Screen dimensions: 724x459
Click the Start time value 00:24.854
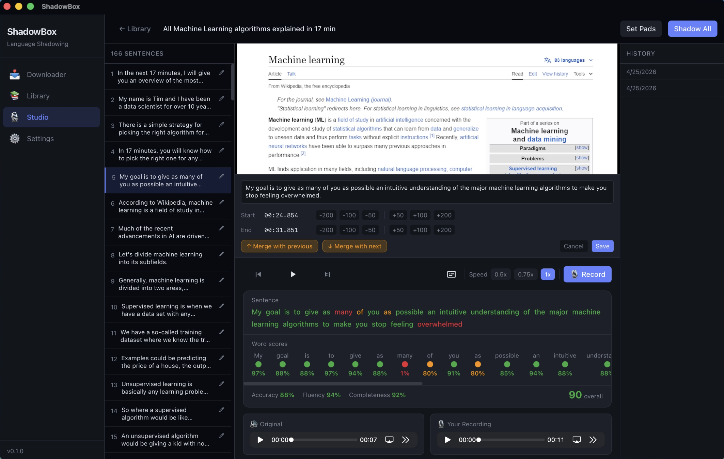tap(281, 215)
